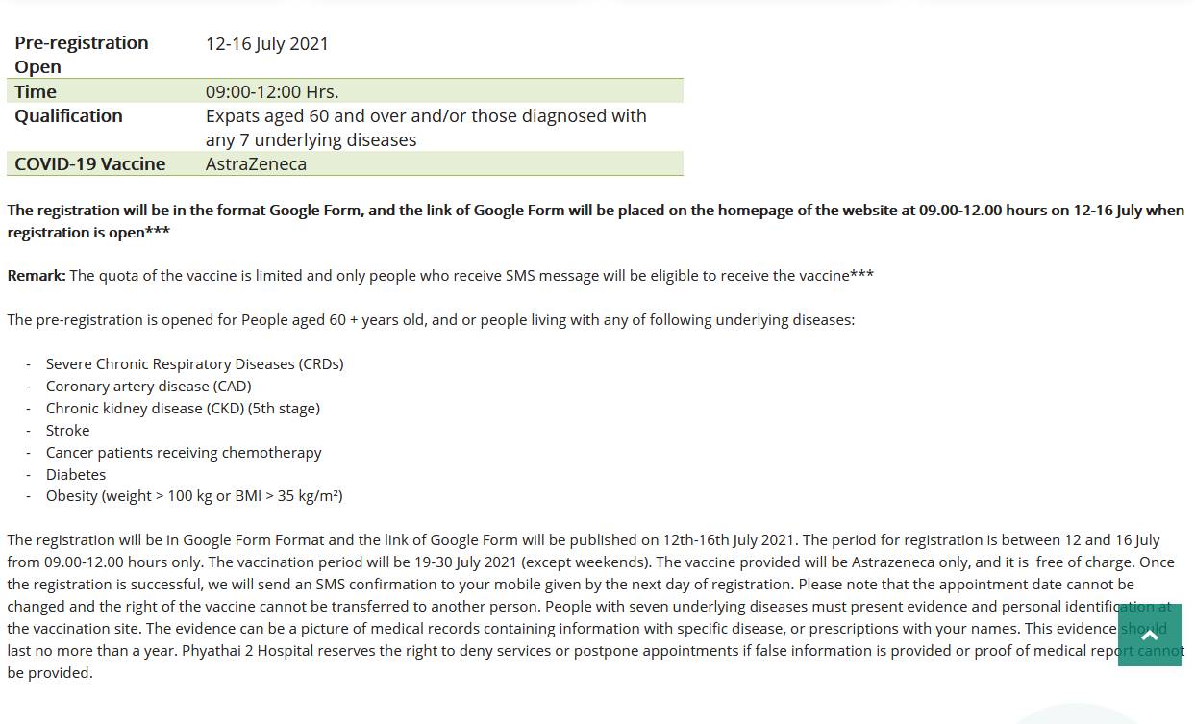
Task: Click the "Obesity (weight > 100 kg...)" list item
Action: coord(194,496)
